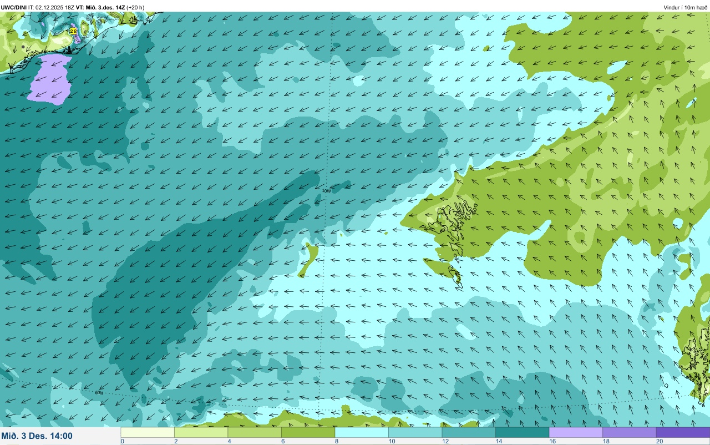Click the 16–18 light purple legend swatch
Viewport: 710px width, 445px height.
pyautogui.click(x=576, y=432)
